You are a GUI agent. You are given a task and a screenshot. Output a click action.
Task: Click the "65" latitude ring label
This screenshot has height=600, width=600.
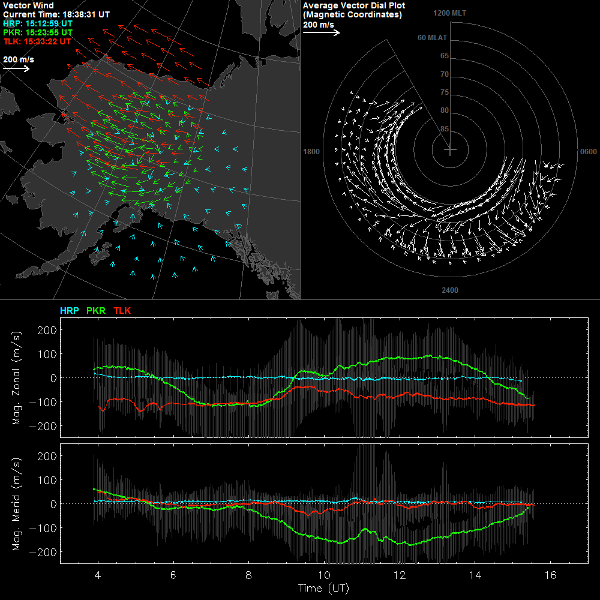pyautogui.click(x=444, y=56)
